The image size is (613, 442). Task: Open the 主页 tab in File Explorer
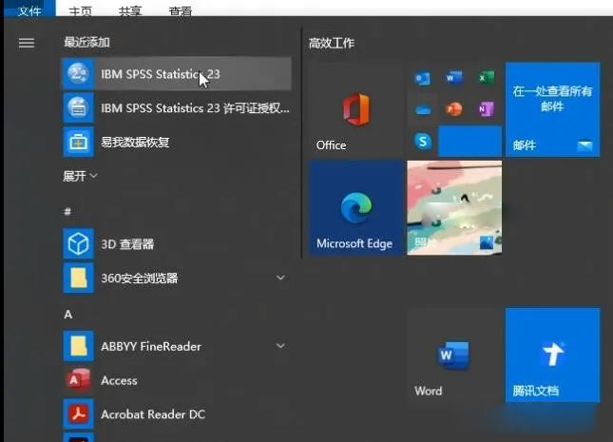(x=80, y=11)
